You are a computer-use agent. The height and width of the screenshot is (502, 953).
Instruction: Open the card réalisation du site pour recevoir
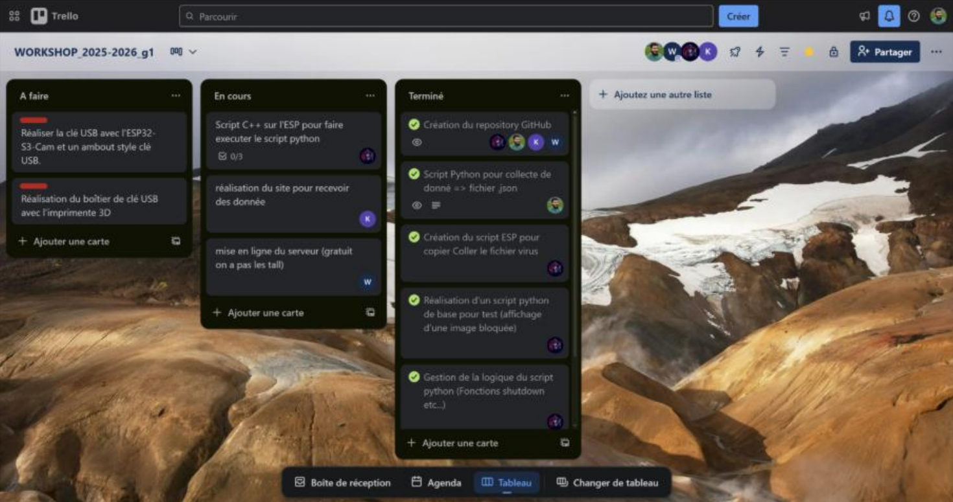coord(294,203)
